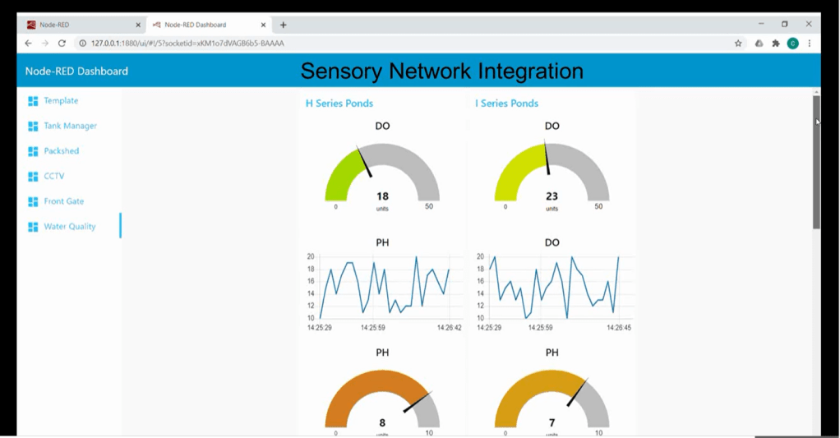Click the Template dashboard icon in sidebar
Screen dimensions: 840x438
[x=33, y=101]
